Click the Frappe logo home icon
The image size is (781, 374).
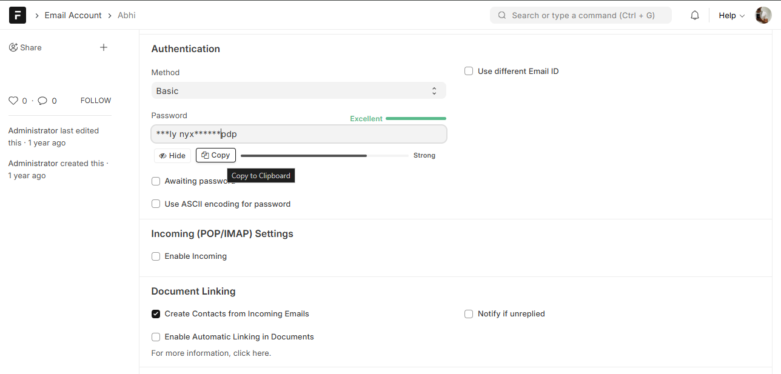18,15
